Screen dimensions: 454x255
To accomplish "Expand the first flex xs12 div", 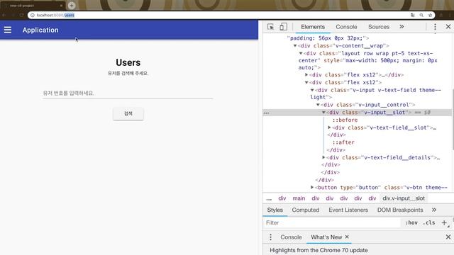I will pyautogui.click(x=306, y=75).
